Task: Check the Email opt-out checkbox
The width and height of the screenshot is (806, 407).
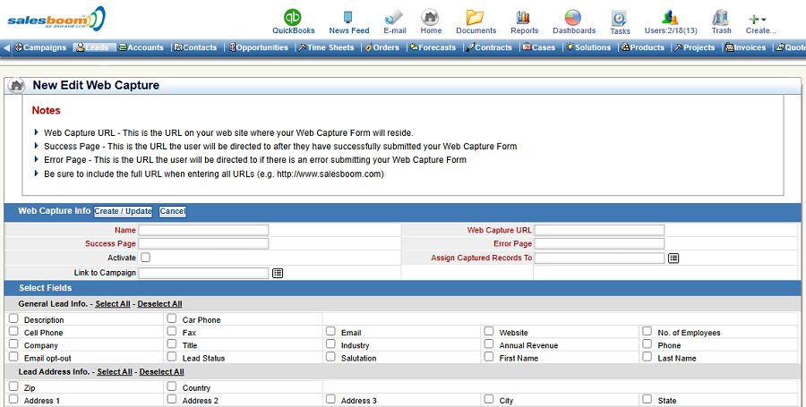Action: click(x=13, y=357)
